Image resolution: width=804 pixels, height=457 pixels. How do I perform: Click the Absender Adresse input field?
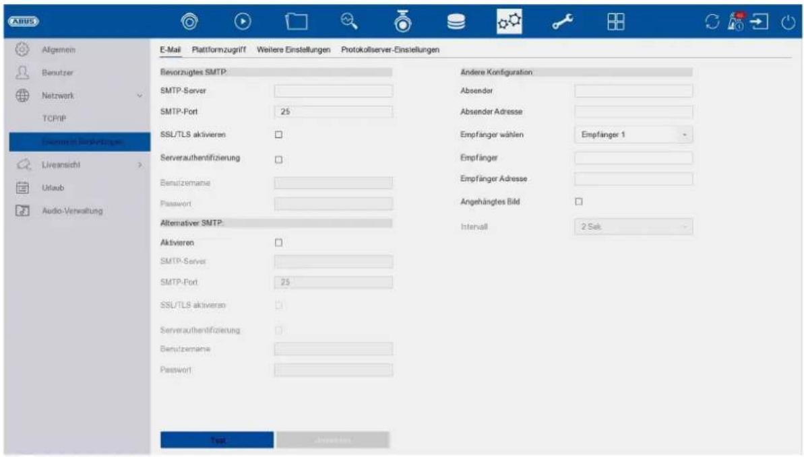[x=633, y=112]
